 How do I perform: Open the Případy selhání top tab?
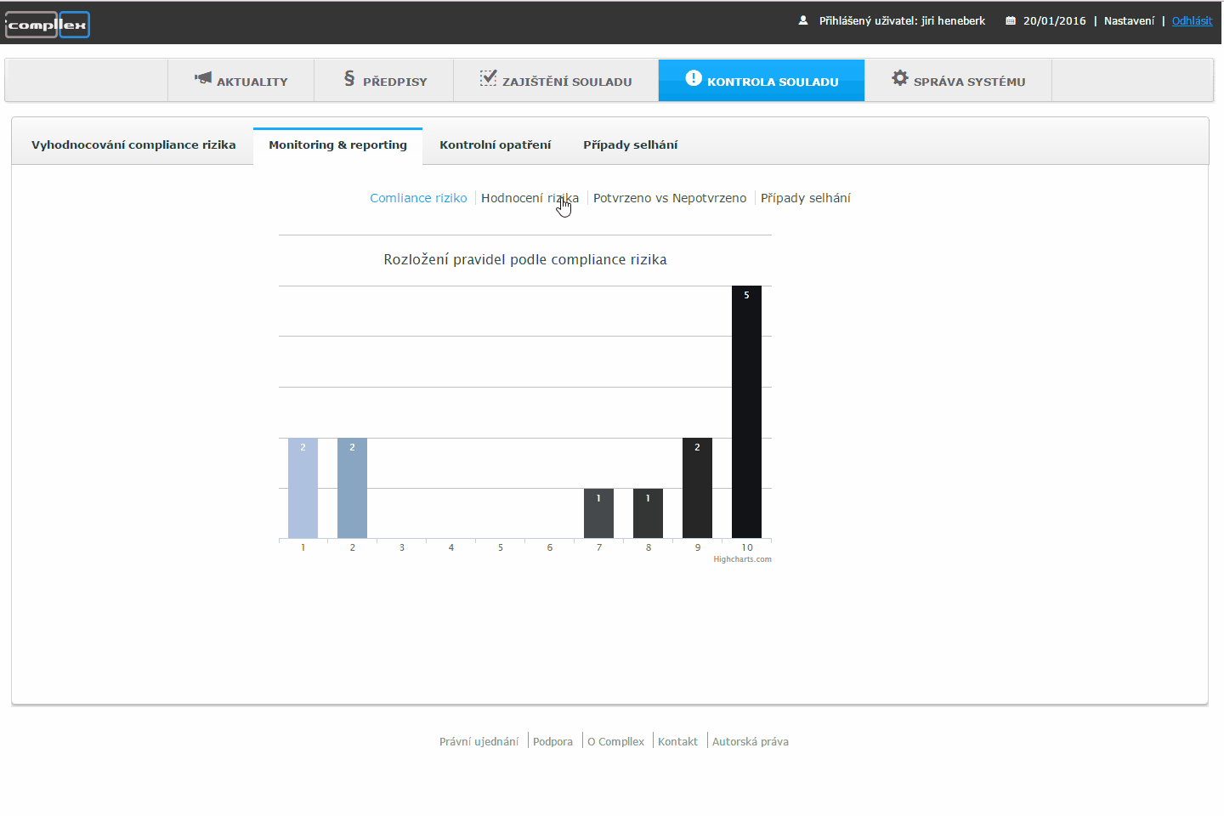[630, 145]
